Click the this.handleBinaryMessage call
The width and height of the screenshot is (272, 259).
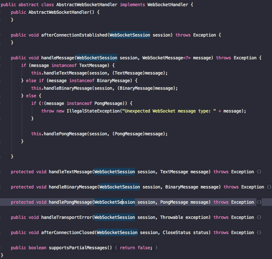pyautogui.click(x=61, y=88)
